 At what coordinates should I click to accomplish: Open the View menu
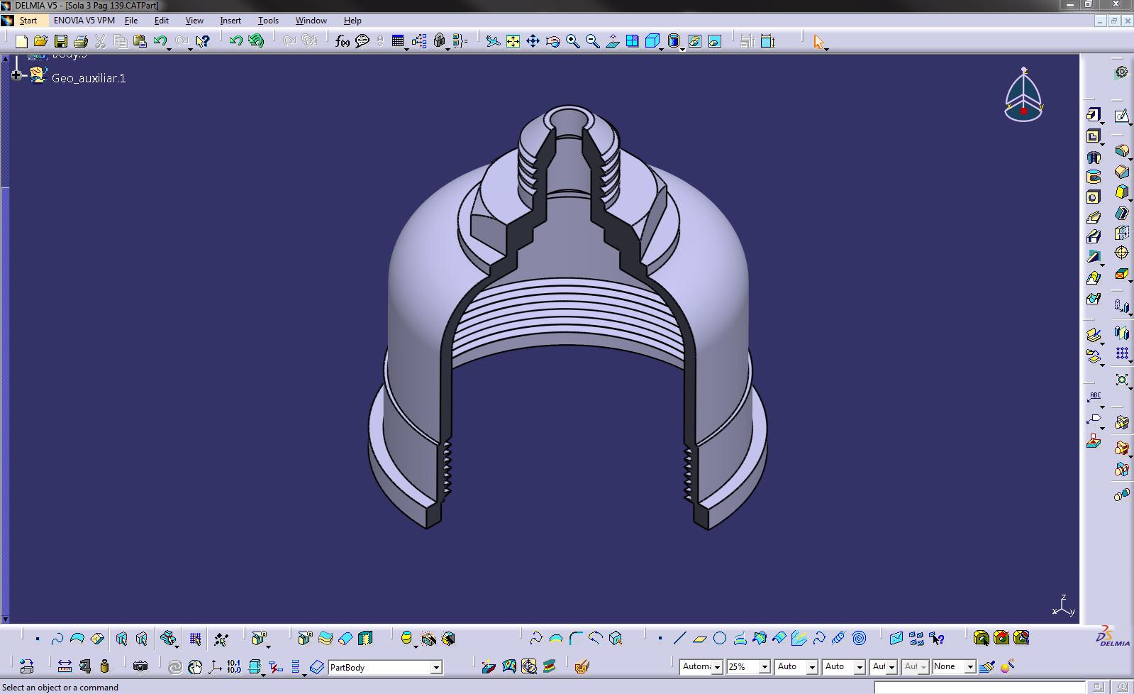coord(194,21)
